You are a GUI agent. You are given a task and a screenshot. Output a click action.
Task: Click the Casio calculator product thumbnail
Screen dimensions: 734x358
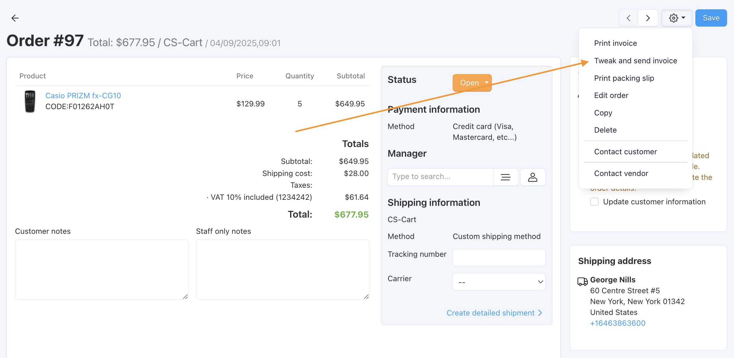[x=30, y=102]
